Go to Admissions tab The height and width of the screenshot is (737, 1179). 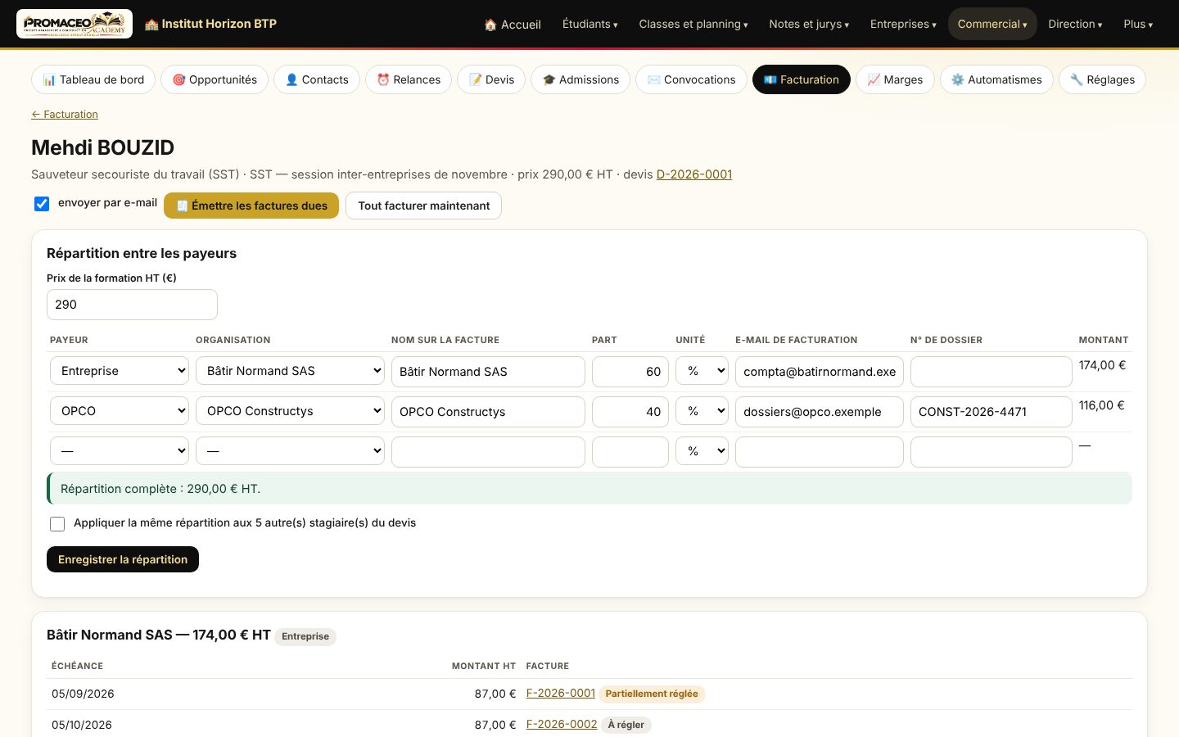[x=580, y=79]
